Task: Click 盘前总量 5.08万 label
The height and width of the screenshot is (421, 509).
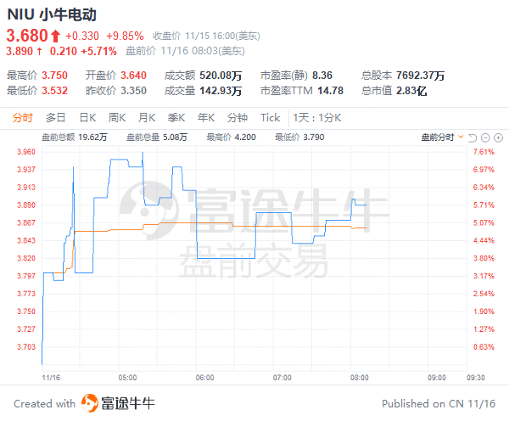Action: click(157, 138)
